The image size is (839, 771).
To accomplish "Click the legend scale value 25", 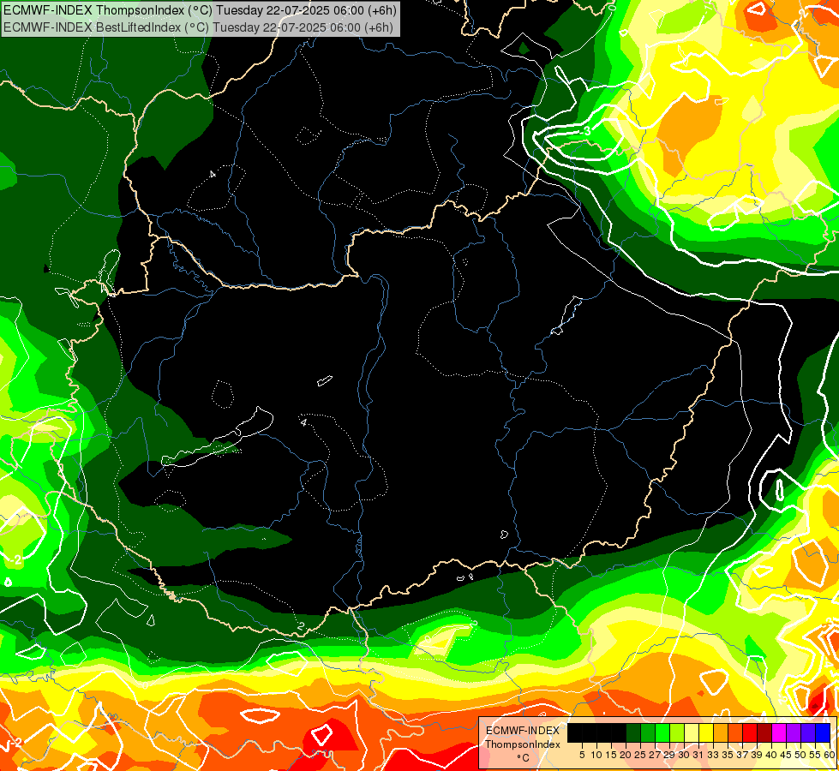I will (640, 755).
